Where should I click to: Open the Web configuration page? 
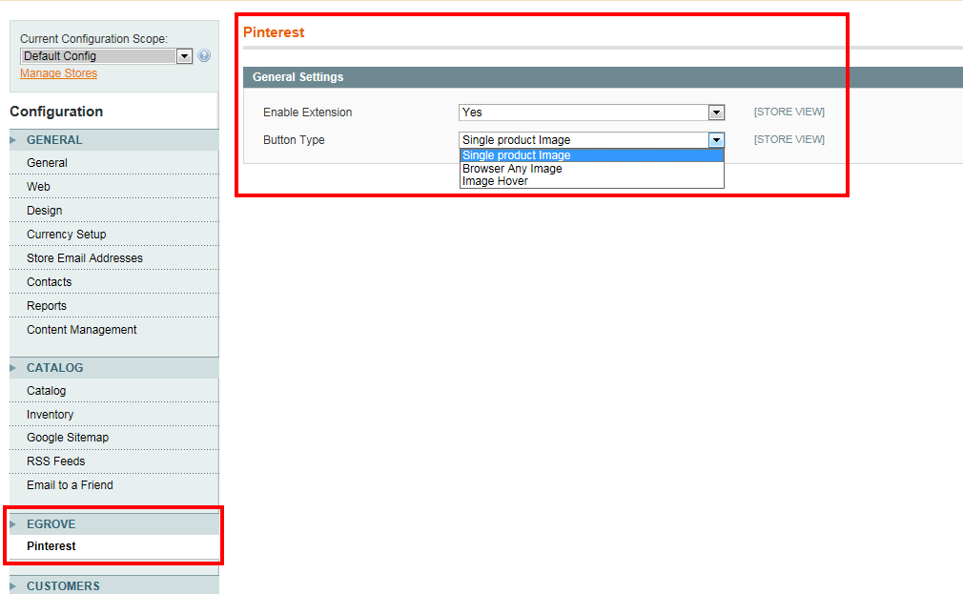(114, 187)
